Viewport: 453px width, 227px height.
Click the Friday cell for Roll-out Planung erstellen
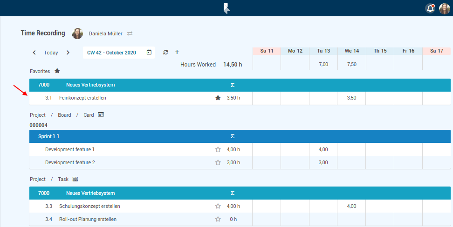(x=408, y=219)
